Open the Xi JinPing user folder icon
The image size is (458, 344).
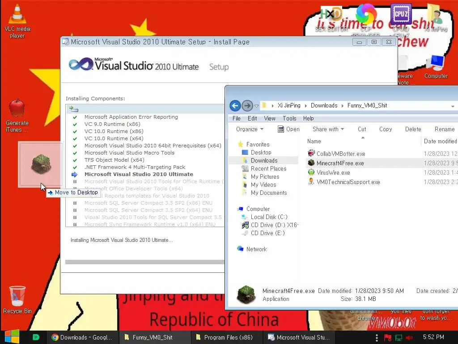click(436, 17)
